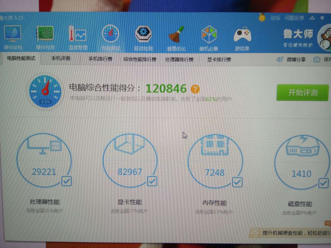331x248 pixels.
Task: Click the 鲁大师 mascot avatar
Action: [x=324, y=38]
